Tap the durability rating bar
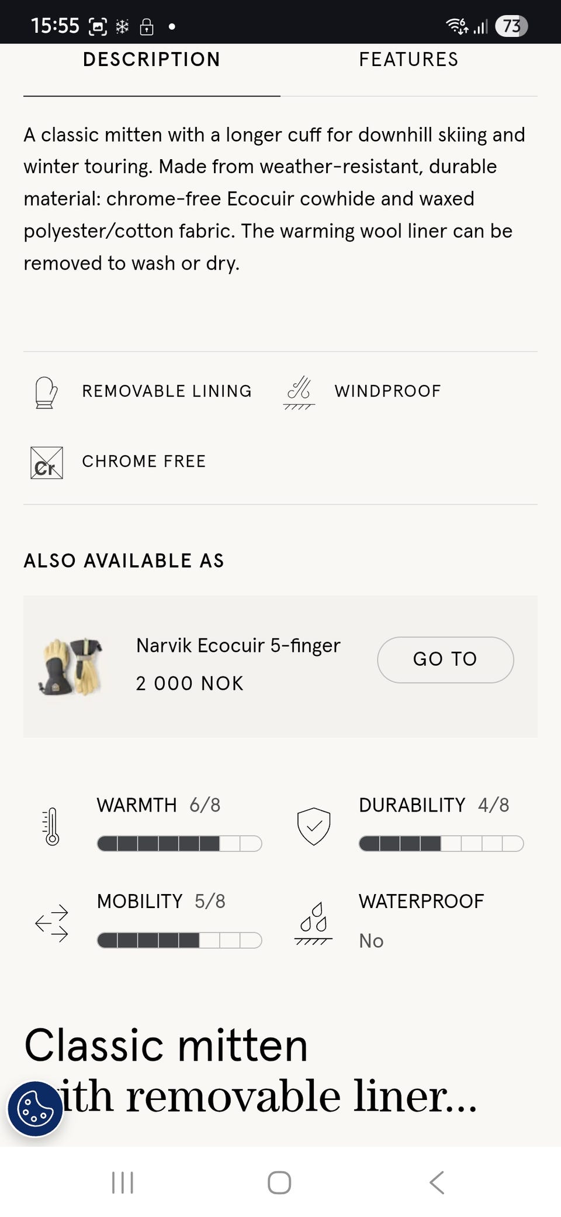The width and height of the screenshot is (561, 1217). (441, 844)
